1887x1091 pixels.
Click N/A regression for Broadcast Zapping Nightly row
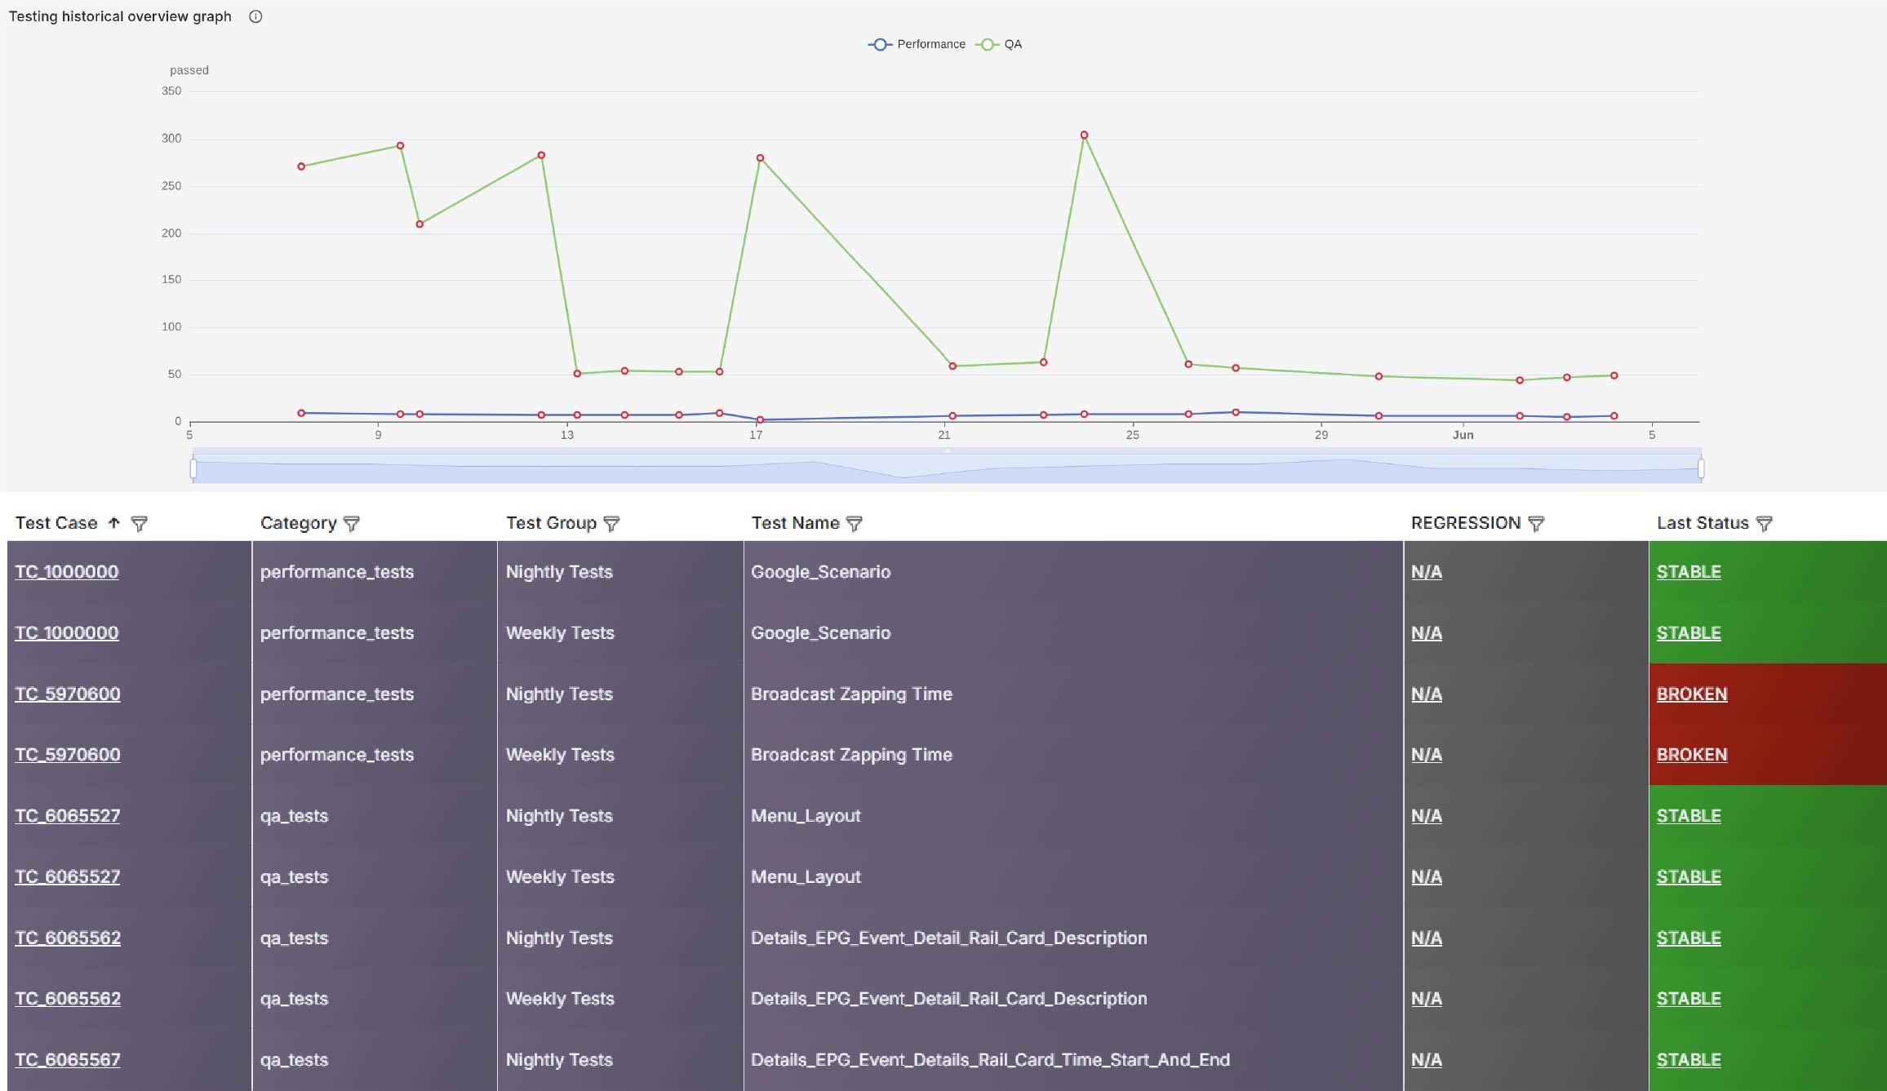[1427, 694]
